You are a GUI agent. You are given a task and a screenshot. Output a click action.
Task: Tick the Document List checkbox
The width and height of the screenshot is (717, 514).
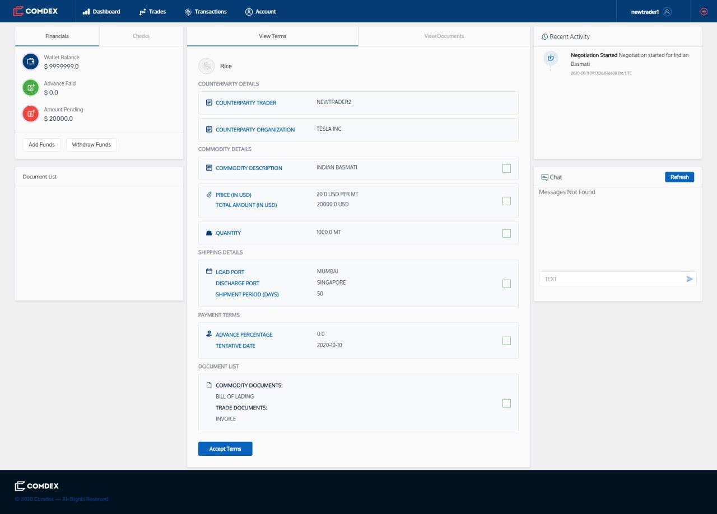pyautogui.click(x=506, y=403)
